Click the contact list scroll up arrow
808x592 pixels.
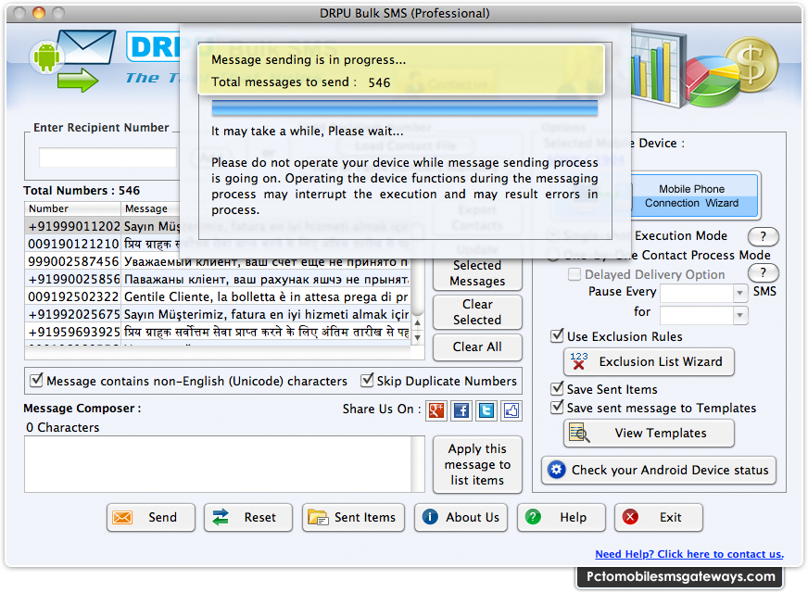(417, 322)
